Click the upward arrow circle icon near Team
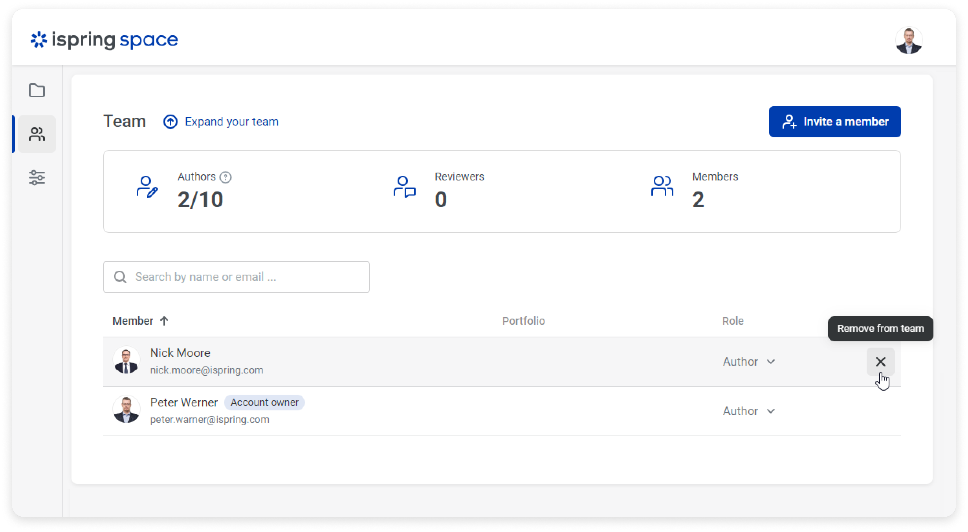Image resolution: width=968 pixels, height=532 pixels. pos(170,122)
